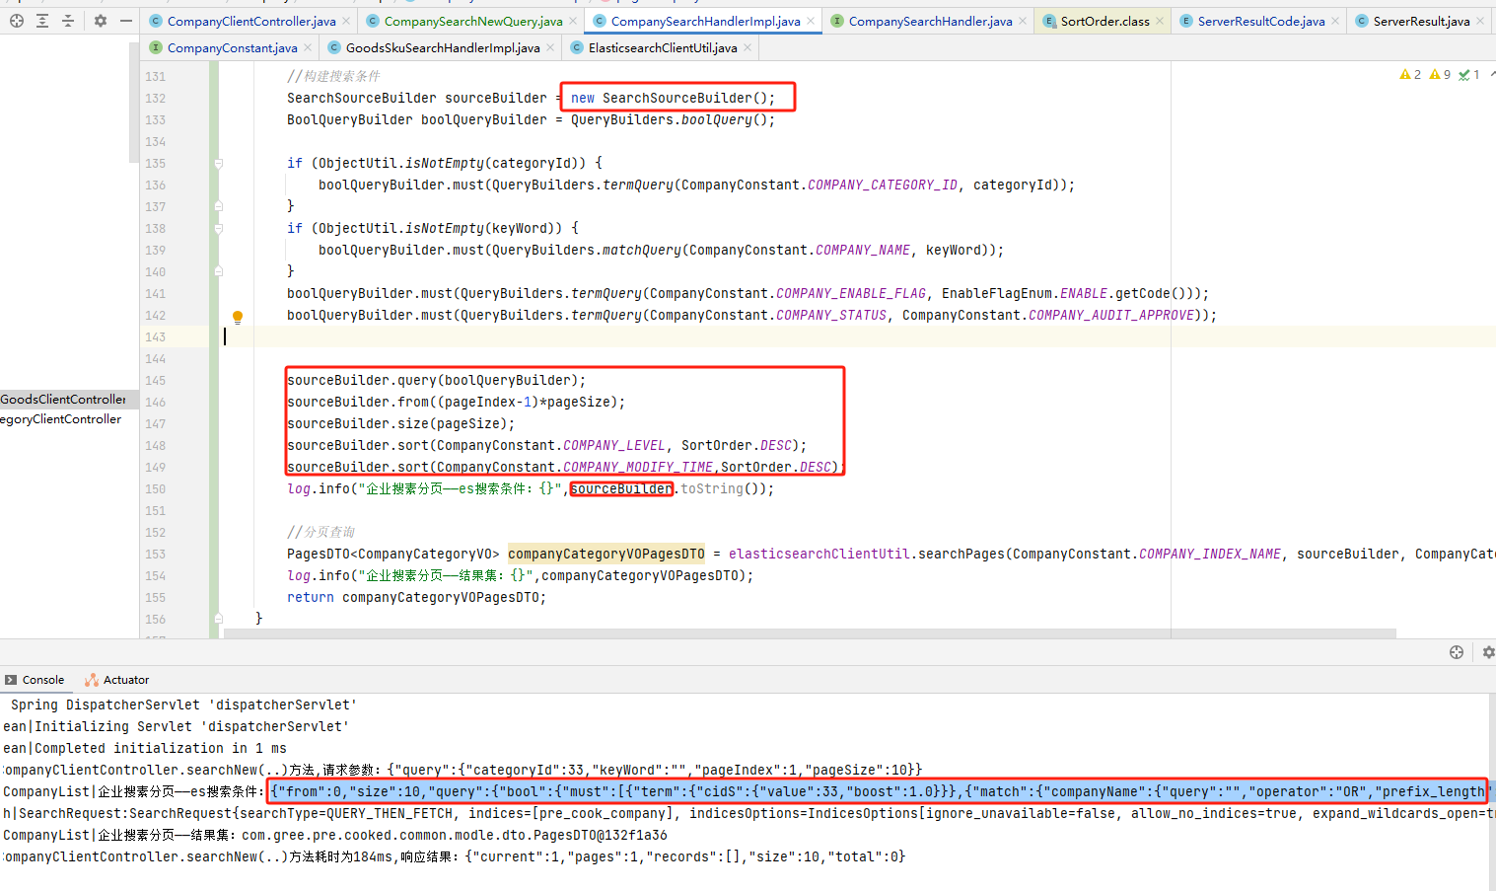The image size is (1496, 891).
Task: Select CompanySearchHandlerImpl.java tab
Action: pos(705,21)
